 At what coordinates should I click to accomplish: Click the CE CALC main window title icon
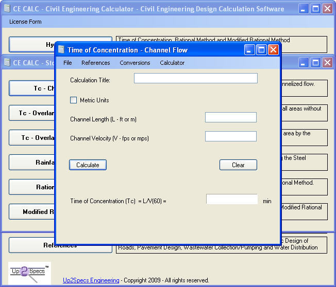tap(7, 8)
